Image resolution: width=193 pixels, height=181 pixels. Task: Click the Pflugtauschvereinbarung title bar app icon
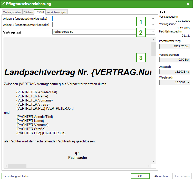3,4
